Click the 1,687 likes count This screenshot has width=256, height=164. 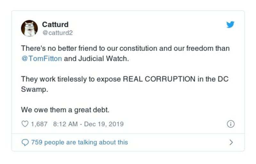pos(39,124)
